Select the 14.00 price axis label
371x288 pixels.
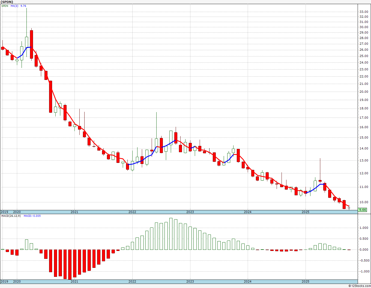click(364, 148)
